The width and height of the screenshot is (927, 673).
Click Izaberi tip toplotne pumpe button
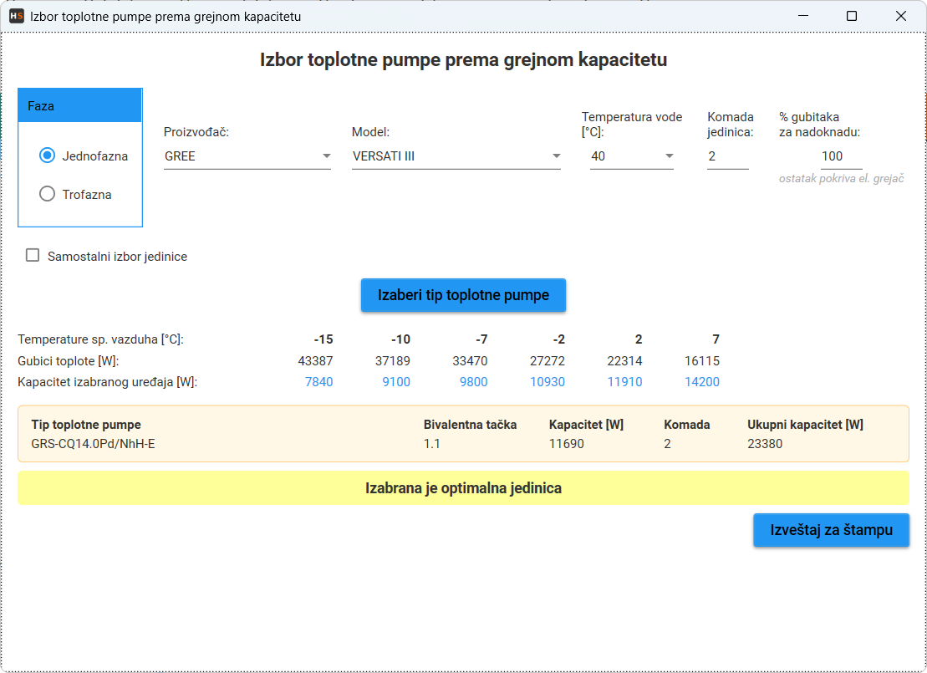click(463, 295)
